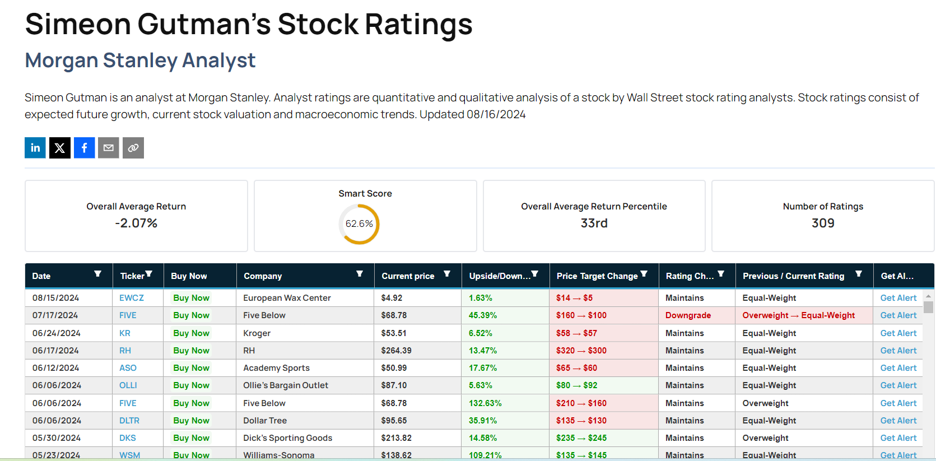936x461 pixels.
Task: Open Ticker column filter
Action: pos(149,274)
